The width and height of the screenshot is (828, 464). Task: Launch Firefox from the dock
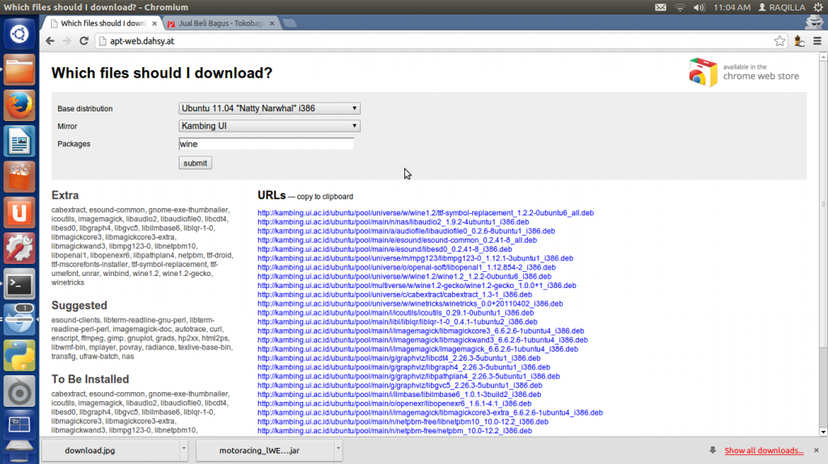[x=19, y=106]
